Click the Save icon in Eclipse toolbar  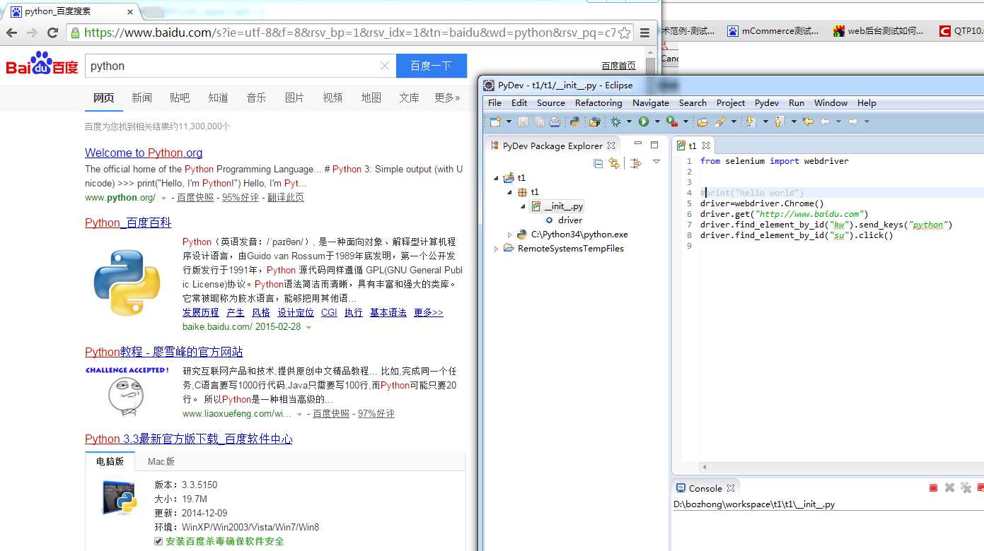(523, 122)
